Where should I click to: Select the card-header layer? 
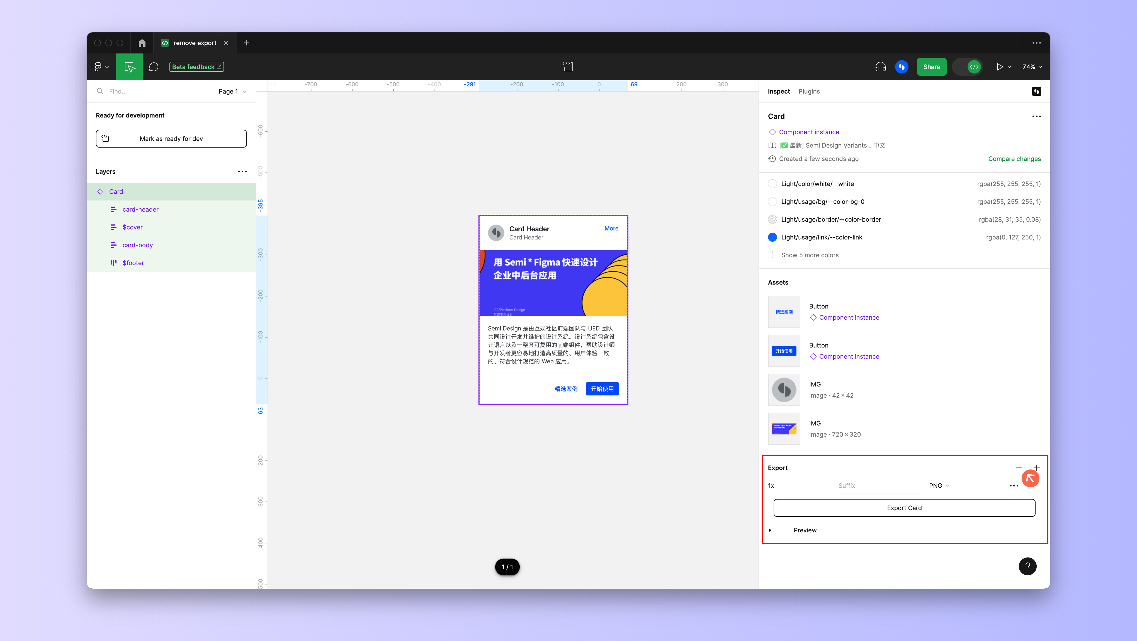point(171,209)
